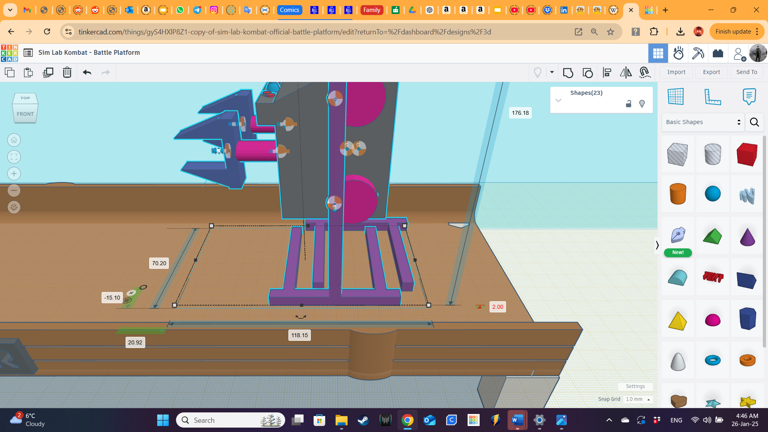The image size is (768, 432).
Task: Toggle visibility of selected shape with lightbulb
Action: click(642, 104)
